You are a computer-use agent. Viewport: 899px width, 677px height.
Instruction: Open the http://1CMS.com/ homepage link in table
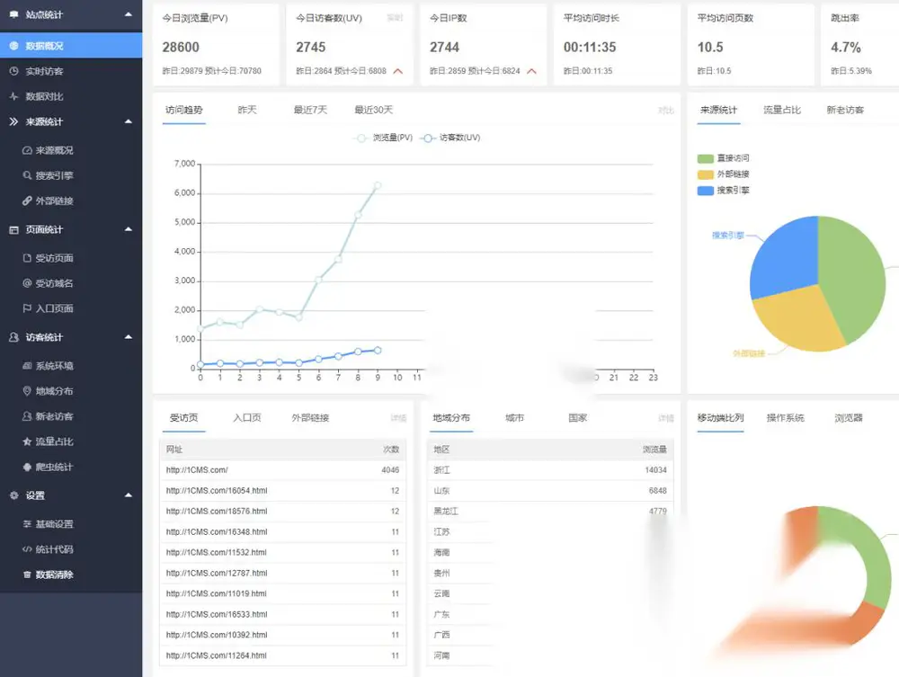(x=197, y=470)
